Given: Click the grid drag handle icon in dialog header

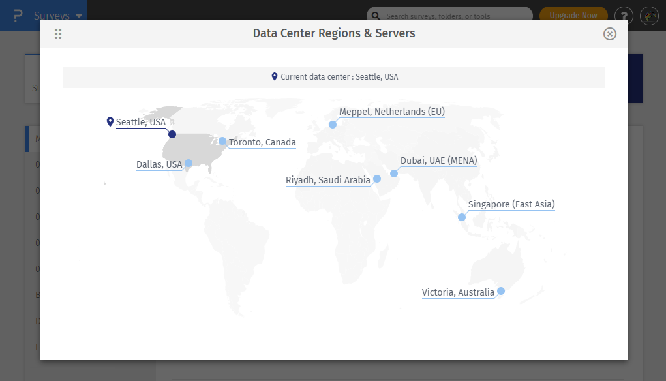Looking at the screenshot, I should pos(58,34).
